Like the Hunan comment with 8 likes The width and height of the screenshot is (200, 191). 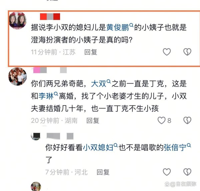pyautogui.click(x=161, y=120)
